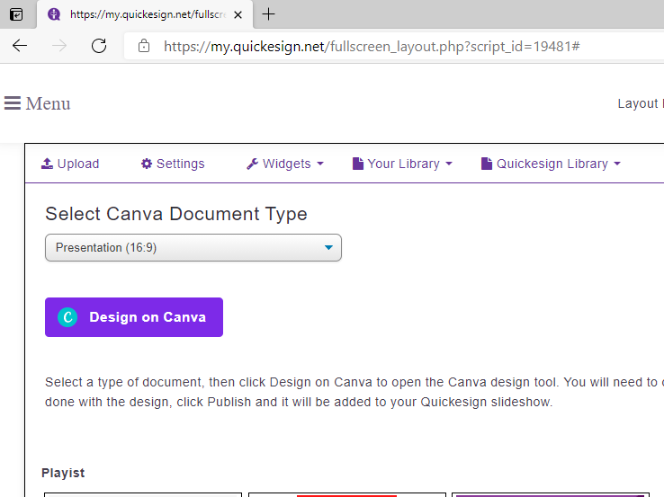Open the Upload menu item
Screen dimensions: 664x497
pos(70,164)
